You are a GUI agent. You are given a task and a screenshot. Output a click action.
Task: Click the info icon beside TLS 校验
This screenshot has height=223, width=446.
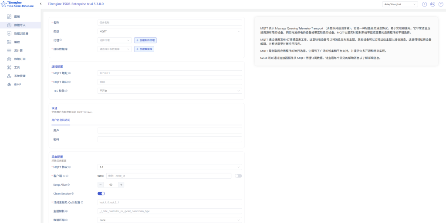[x=67, y=91]
